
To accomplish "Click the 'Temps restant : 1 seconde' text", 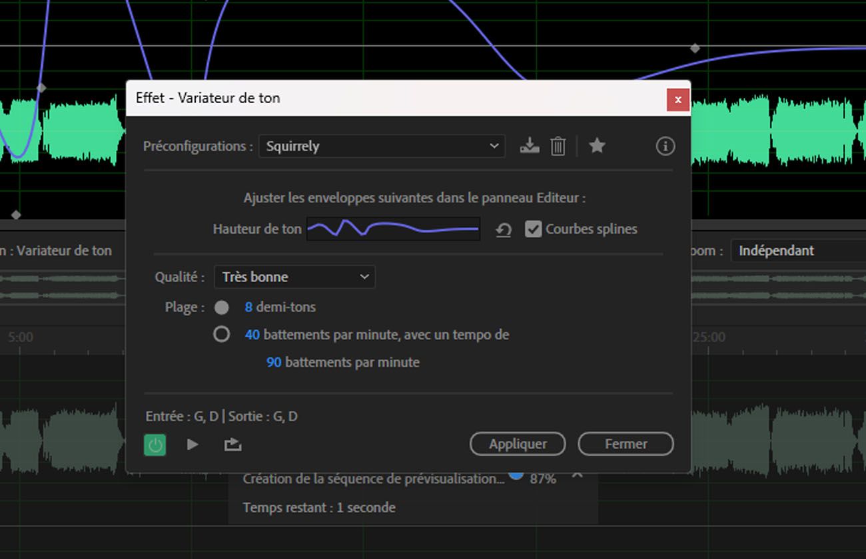I will tap(319, 508).
